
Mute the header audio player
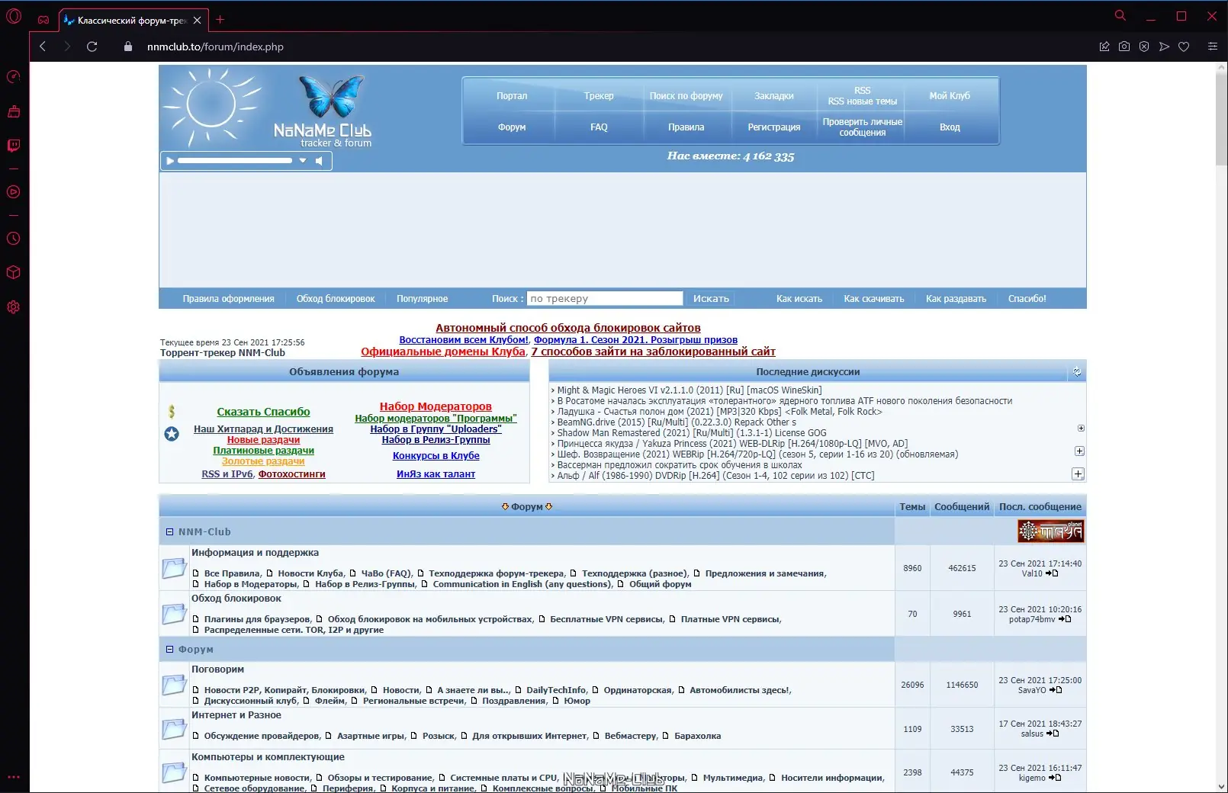pos(320,161)
